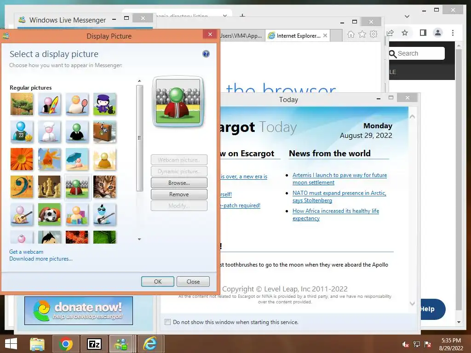Select the chef hat avatar picture
The image size is (471, 353).
pyautogui.click(x=49, y=132)
